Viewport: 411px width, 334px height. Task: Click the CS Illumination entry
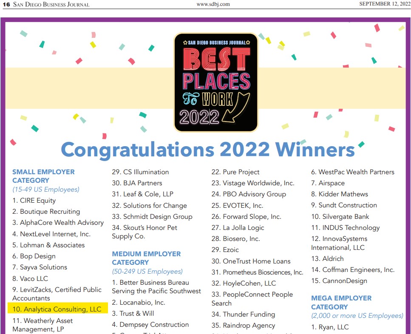click(x=140, y=172)
